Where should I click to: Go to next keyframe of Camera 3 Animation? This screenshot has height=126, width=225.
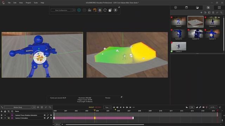(x=51, y=118)
